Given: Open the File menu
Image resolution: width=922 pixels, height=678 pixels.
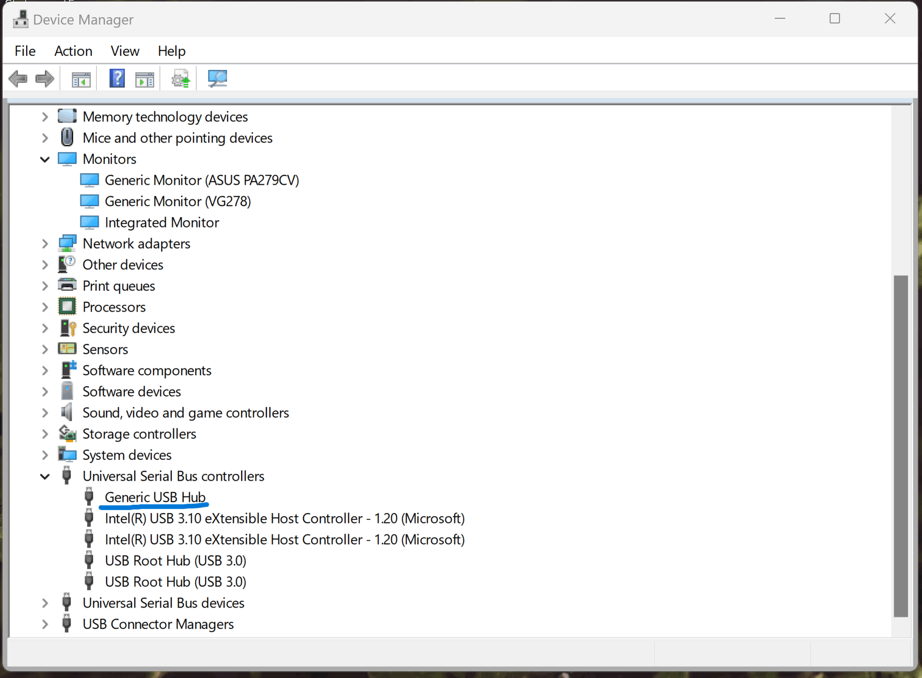Looking at the screenshot, I should (25, 51).
